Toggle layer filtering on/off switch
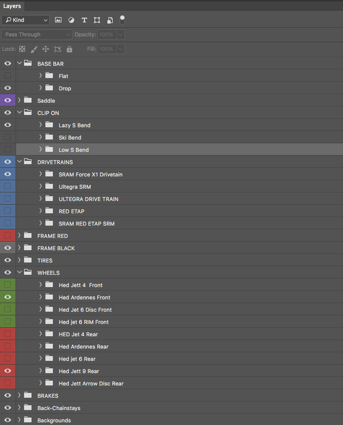Screen dimensions: 343x425 coord(122,20)
